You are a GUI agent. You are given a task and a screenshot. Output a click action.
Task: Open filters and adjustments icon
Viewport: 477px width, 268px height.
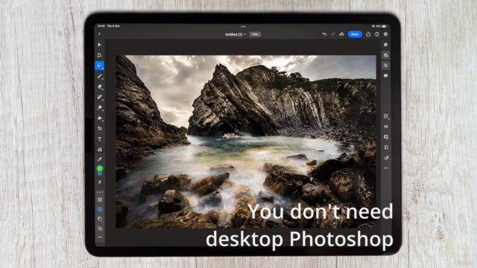point(386,158)
